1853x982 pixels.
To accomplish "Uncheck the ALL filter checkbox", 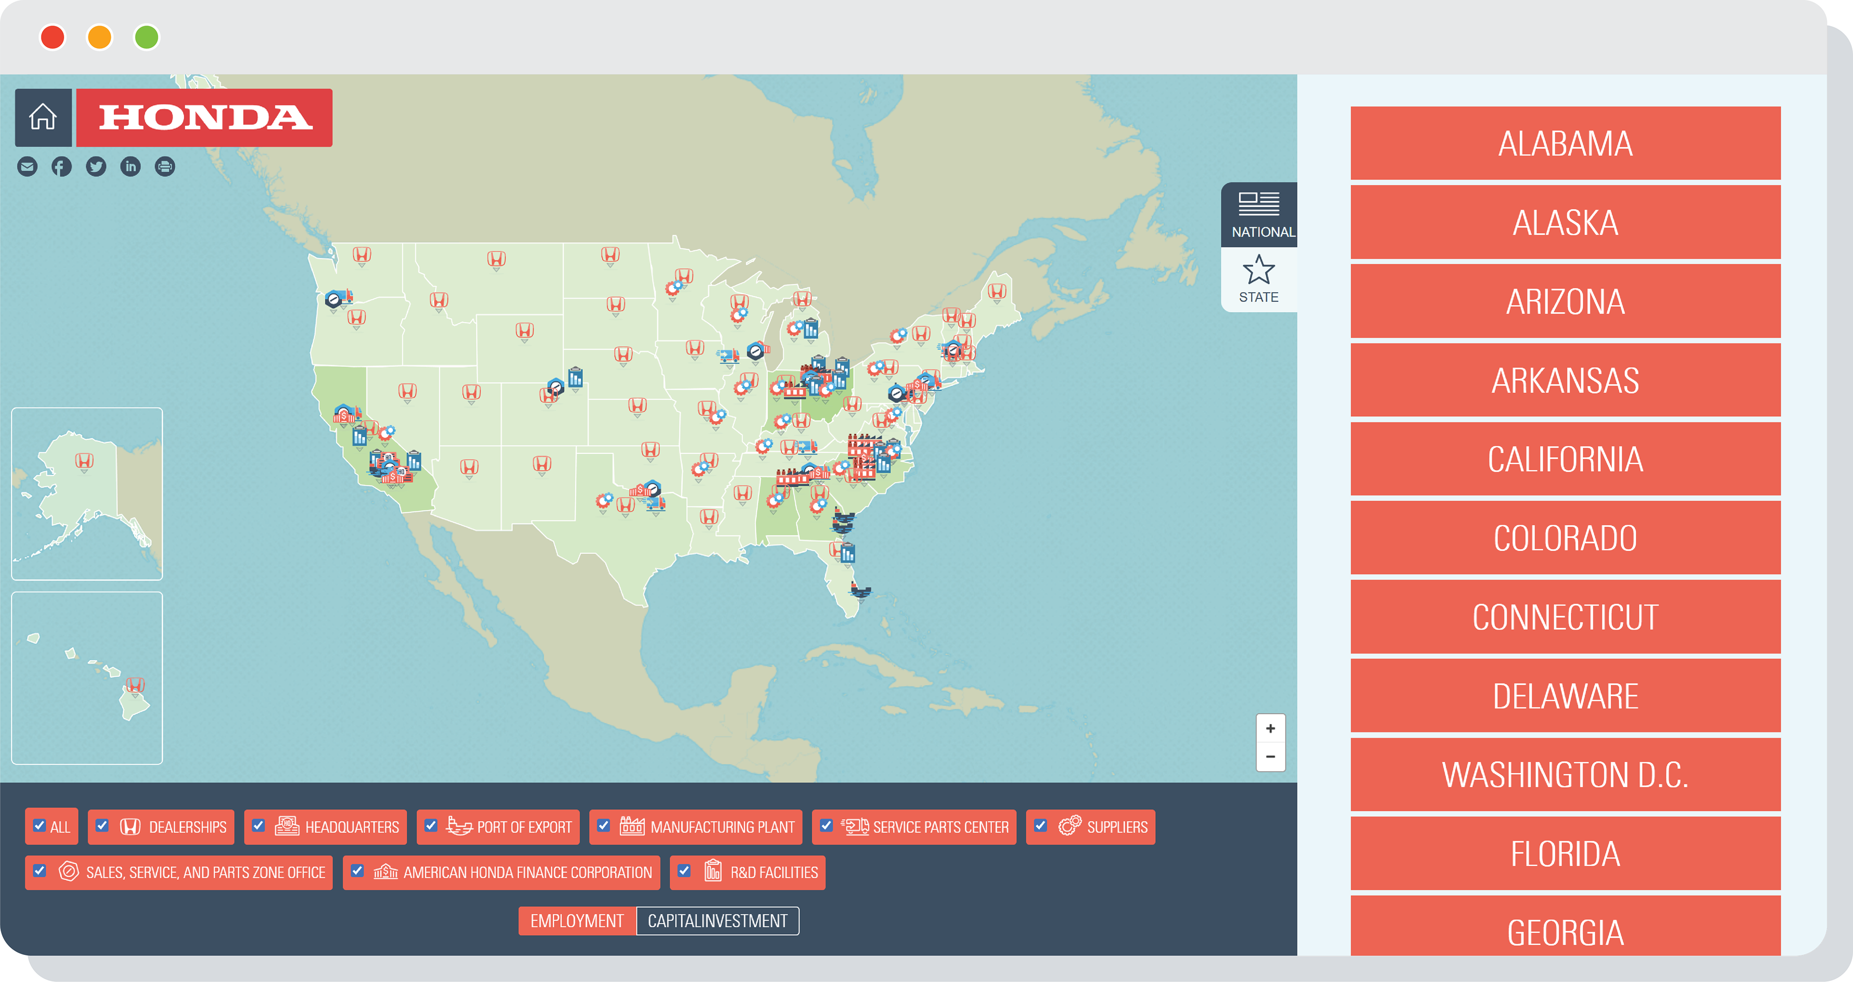I will pos(40,826).
